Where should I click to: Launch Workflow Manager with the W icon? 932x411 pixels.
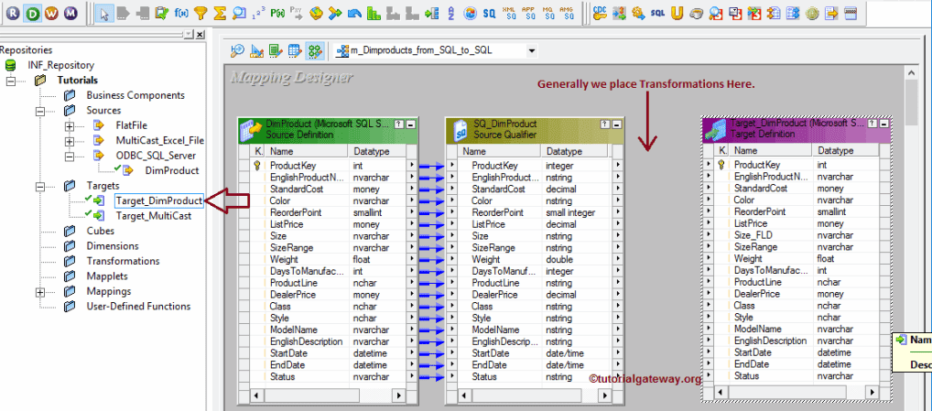click(x=52, y=13)
